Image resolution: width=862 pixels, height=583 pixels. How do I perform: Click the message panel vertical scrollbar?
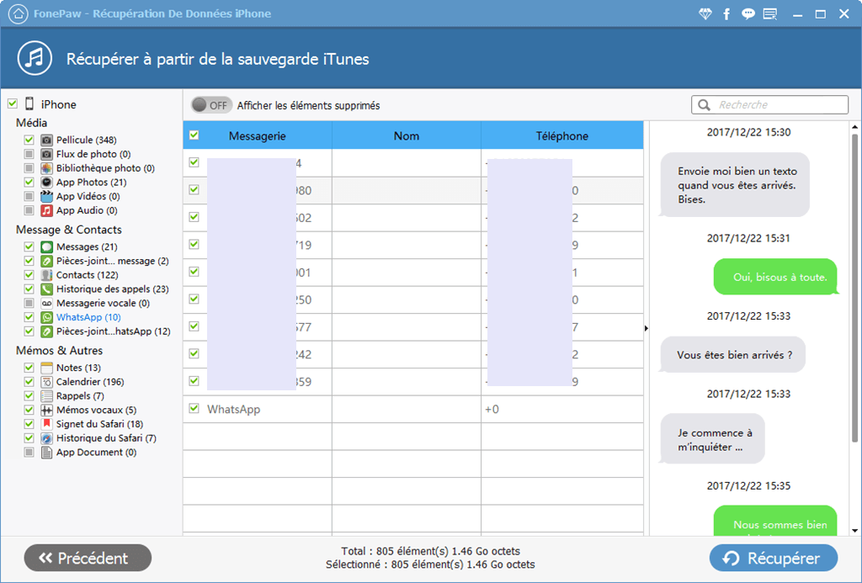[855, 286]
